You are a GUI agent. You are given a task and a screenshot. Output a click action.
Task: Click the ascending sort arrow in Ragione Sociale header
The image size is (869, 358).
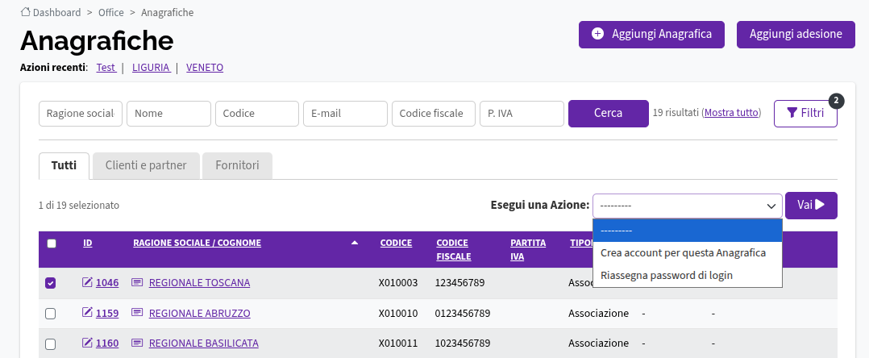pos(355,243)
